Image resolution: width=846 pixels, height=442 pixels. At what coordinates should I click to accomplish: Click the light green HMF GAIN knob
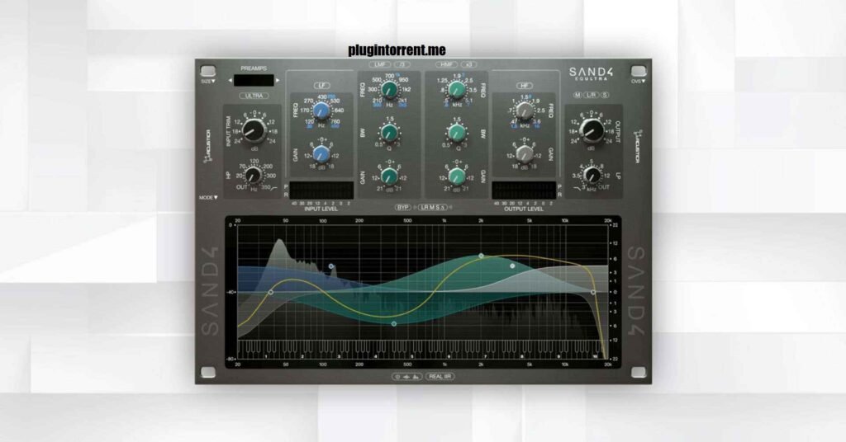tap(457, 176)
